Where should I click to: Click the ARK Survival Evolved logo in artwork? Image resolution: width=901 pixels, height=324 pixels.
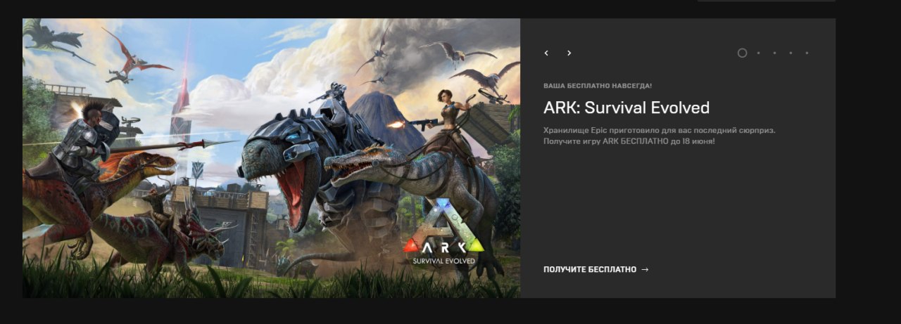[x=444, y=234]
